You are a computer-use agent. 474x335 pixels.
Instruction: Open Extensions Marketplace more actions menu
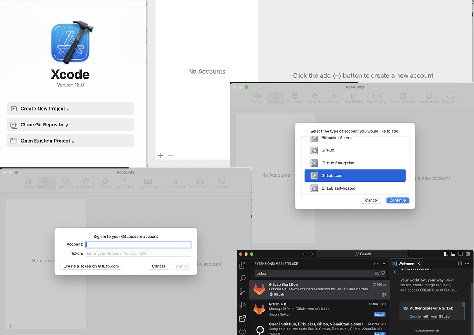pos(383,263)
